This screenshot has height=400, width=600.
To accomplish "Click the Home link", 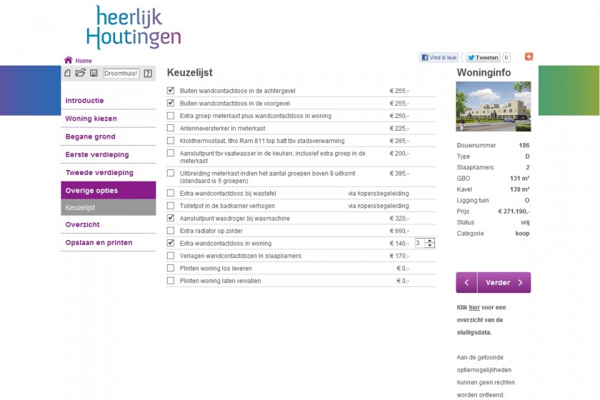I will tap(84, 61).
